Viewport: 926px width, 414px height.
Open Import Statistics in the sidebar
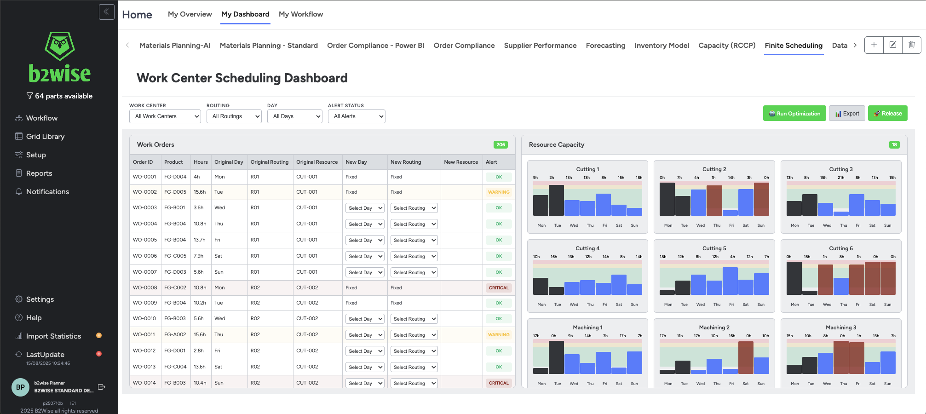pos(53,336)
